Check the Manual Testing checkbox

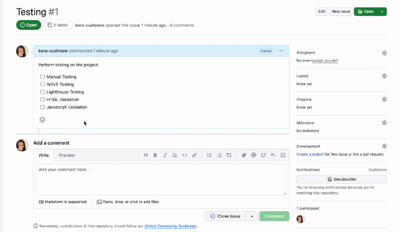click(x=42, y=77)
